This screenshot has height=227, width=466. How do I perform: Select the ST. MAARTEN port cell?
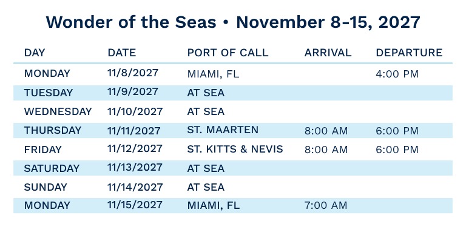[223, 130]
